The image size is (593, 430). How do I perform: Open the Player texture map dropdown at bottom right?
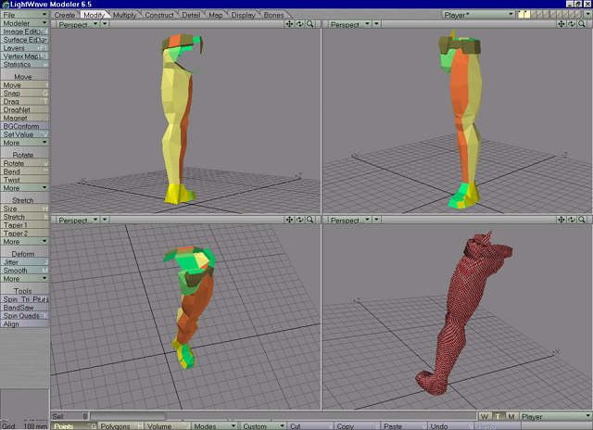point(556,416)
